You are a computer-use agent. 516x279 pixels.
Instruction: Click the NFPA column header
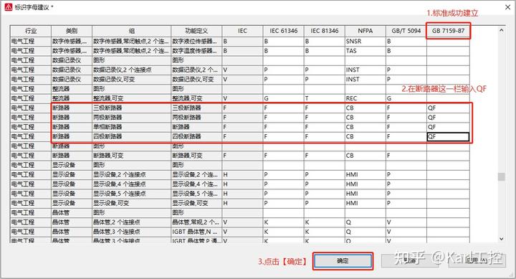click(365, 31)
